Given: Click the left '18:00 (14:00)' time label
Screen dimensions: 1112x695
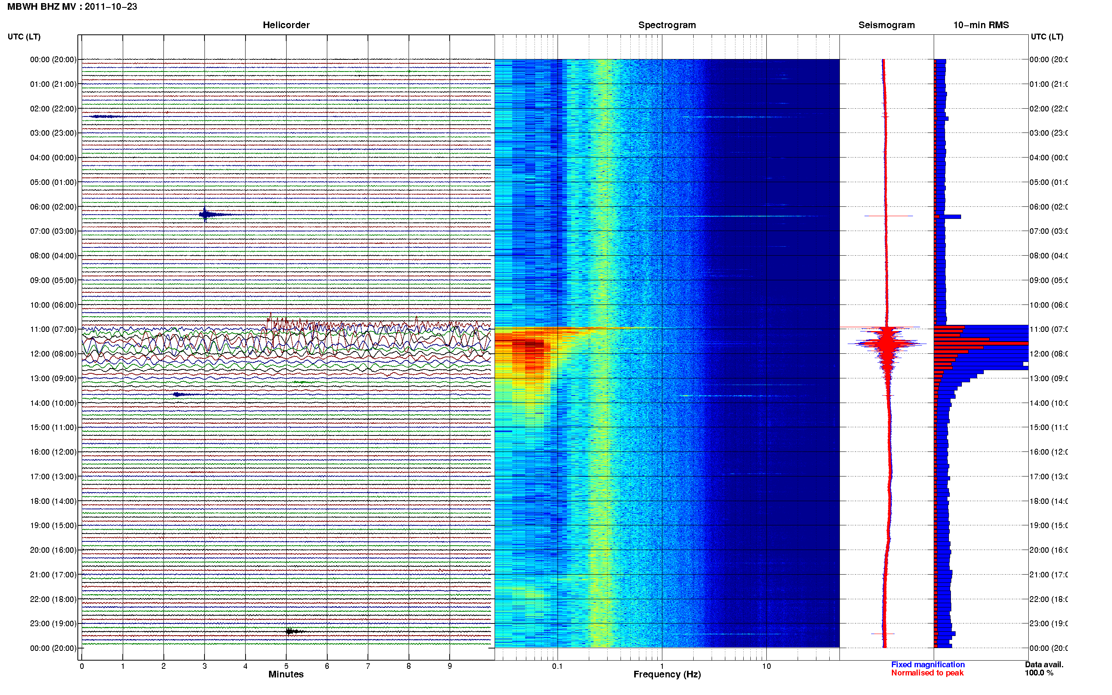Looking at the screenshot, I should coord(53,501).
